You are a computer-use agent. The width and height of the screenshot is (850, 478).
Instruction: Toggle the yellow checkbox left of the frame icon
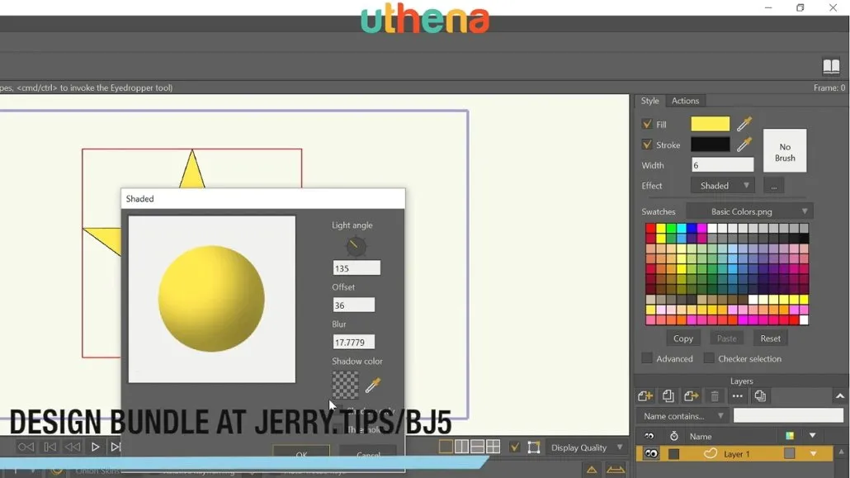point(514,447)
